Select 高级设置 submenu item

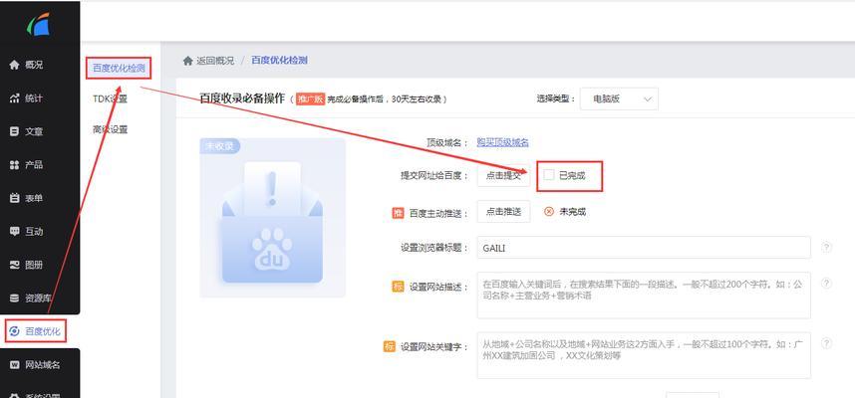(111, 129)
